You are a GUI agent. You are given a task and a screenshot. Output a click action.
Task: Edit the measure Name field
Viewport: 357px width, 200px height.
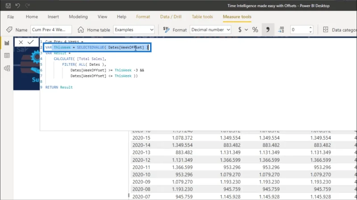[51, 30]
